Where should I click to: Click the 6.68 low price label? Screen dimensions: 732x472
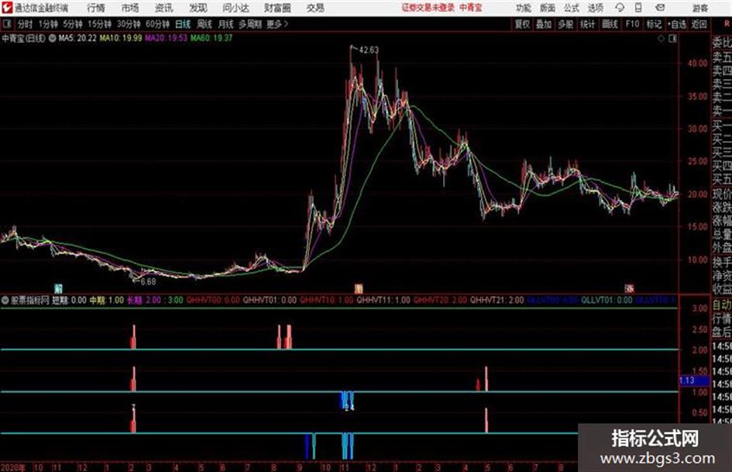click(148, 281)
